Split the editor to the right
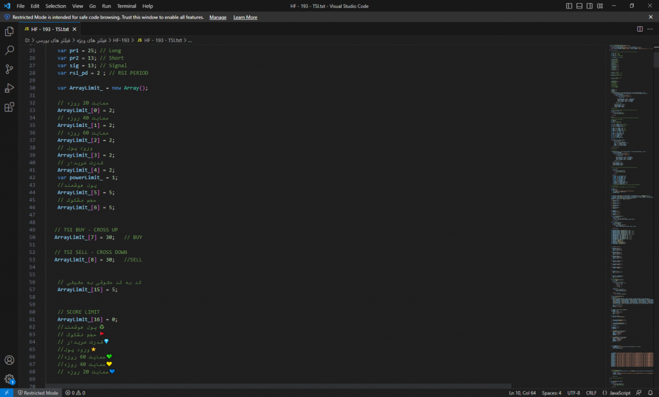Screen dimensions: 659x397 tap(640, 29)
